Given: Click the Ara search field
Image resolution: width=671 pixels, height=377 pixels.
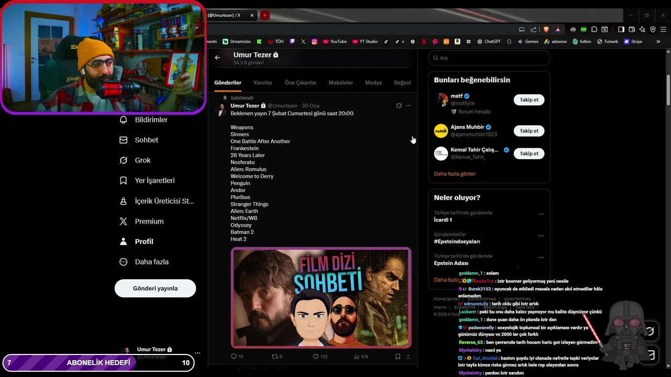Looking at the screenshot, I should pos(489,58).
